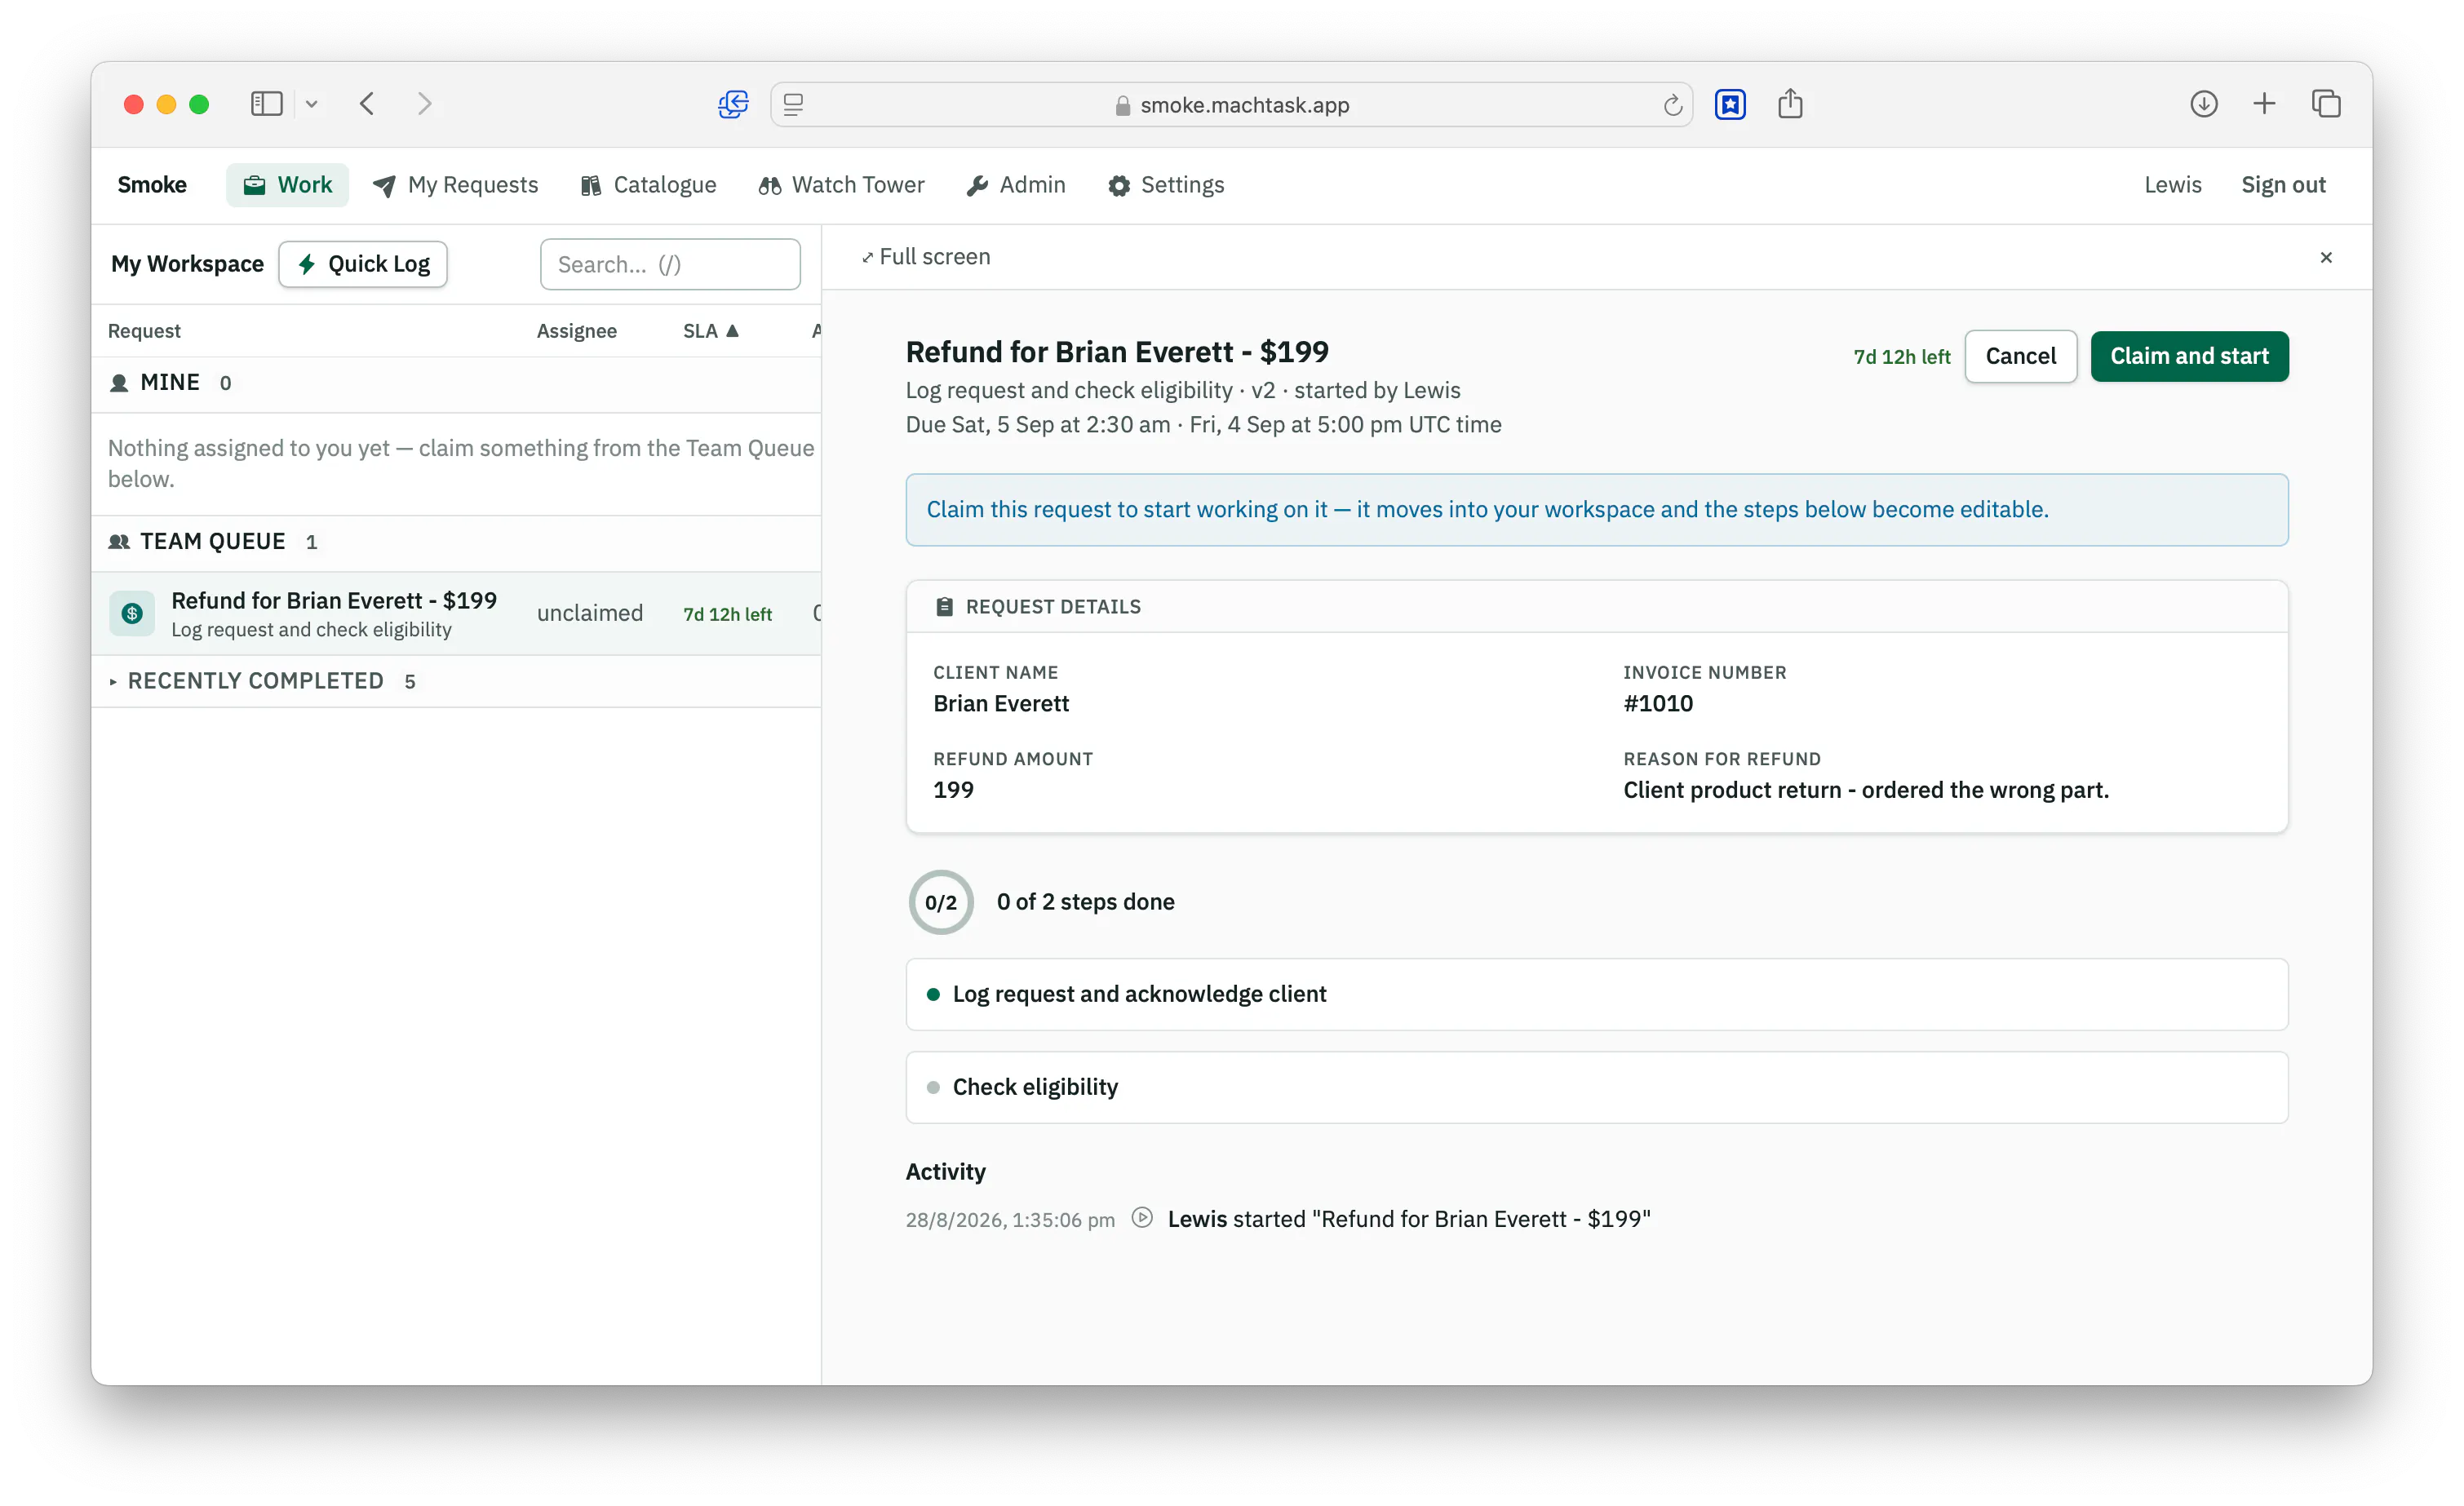The width and height of the screenshot is (2464, 1506).
Task: Open the Admin tab
Action: coord(1016,185)
